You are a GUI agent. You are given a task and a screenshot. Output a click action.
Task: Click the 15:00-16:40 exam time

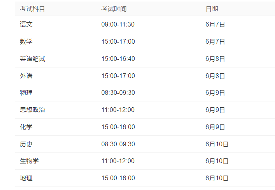point(118,59)
